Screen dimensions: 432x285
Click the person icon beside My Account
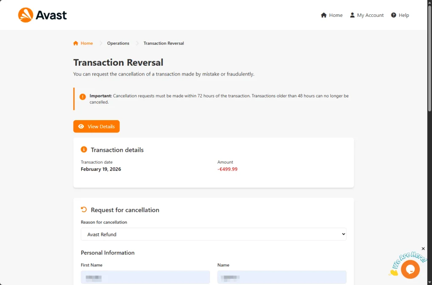tap(352, 15)
